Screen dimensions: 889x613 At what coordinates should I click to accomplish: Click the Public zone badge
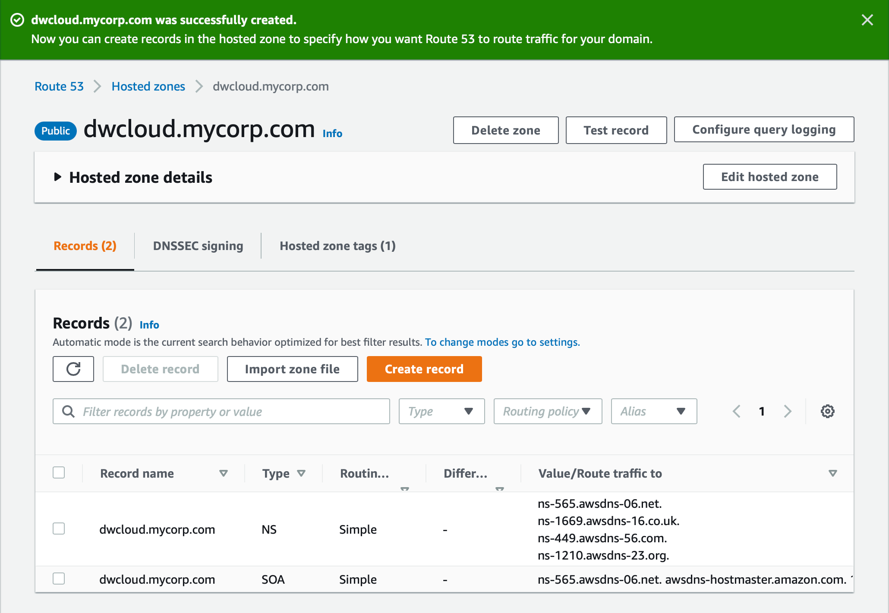56,131
